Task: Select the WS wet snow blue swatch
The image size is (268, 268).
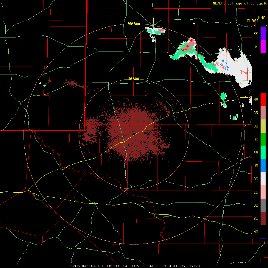Action: (263, 166)
